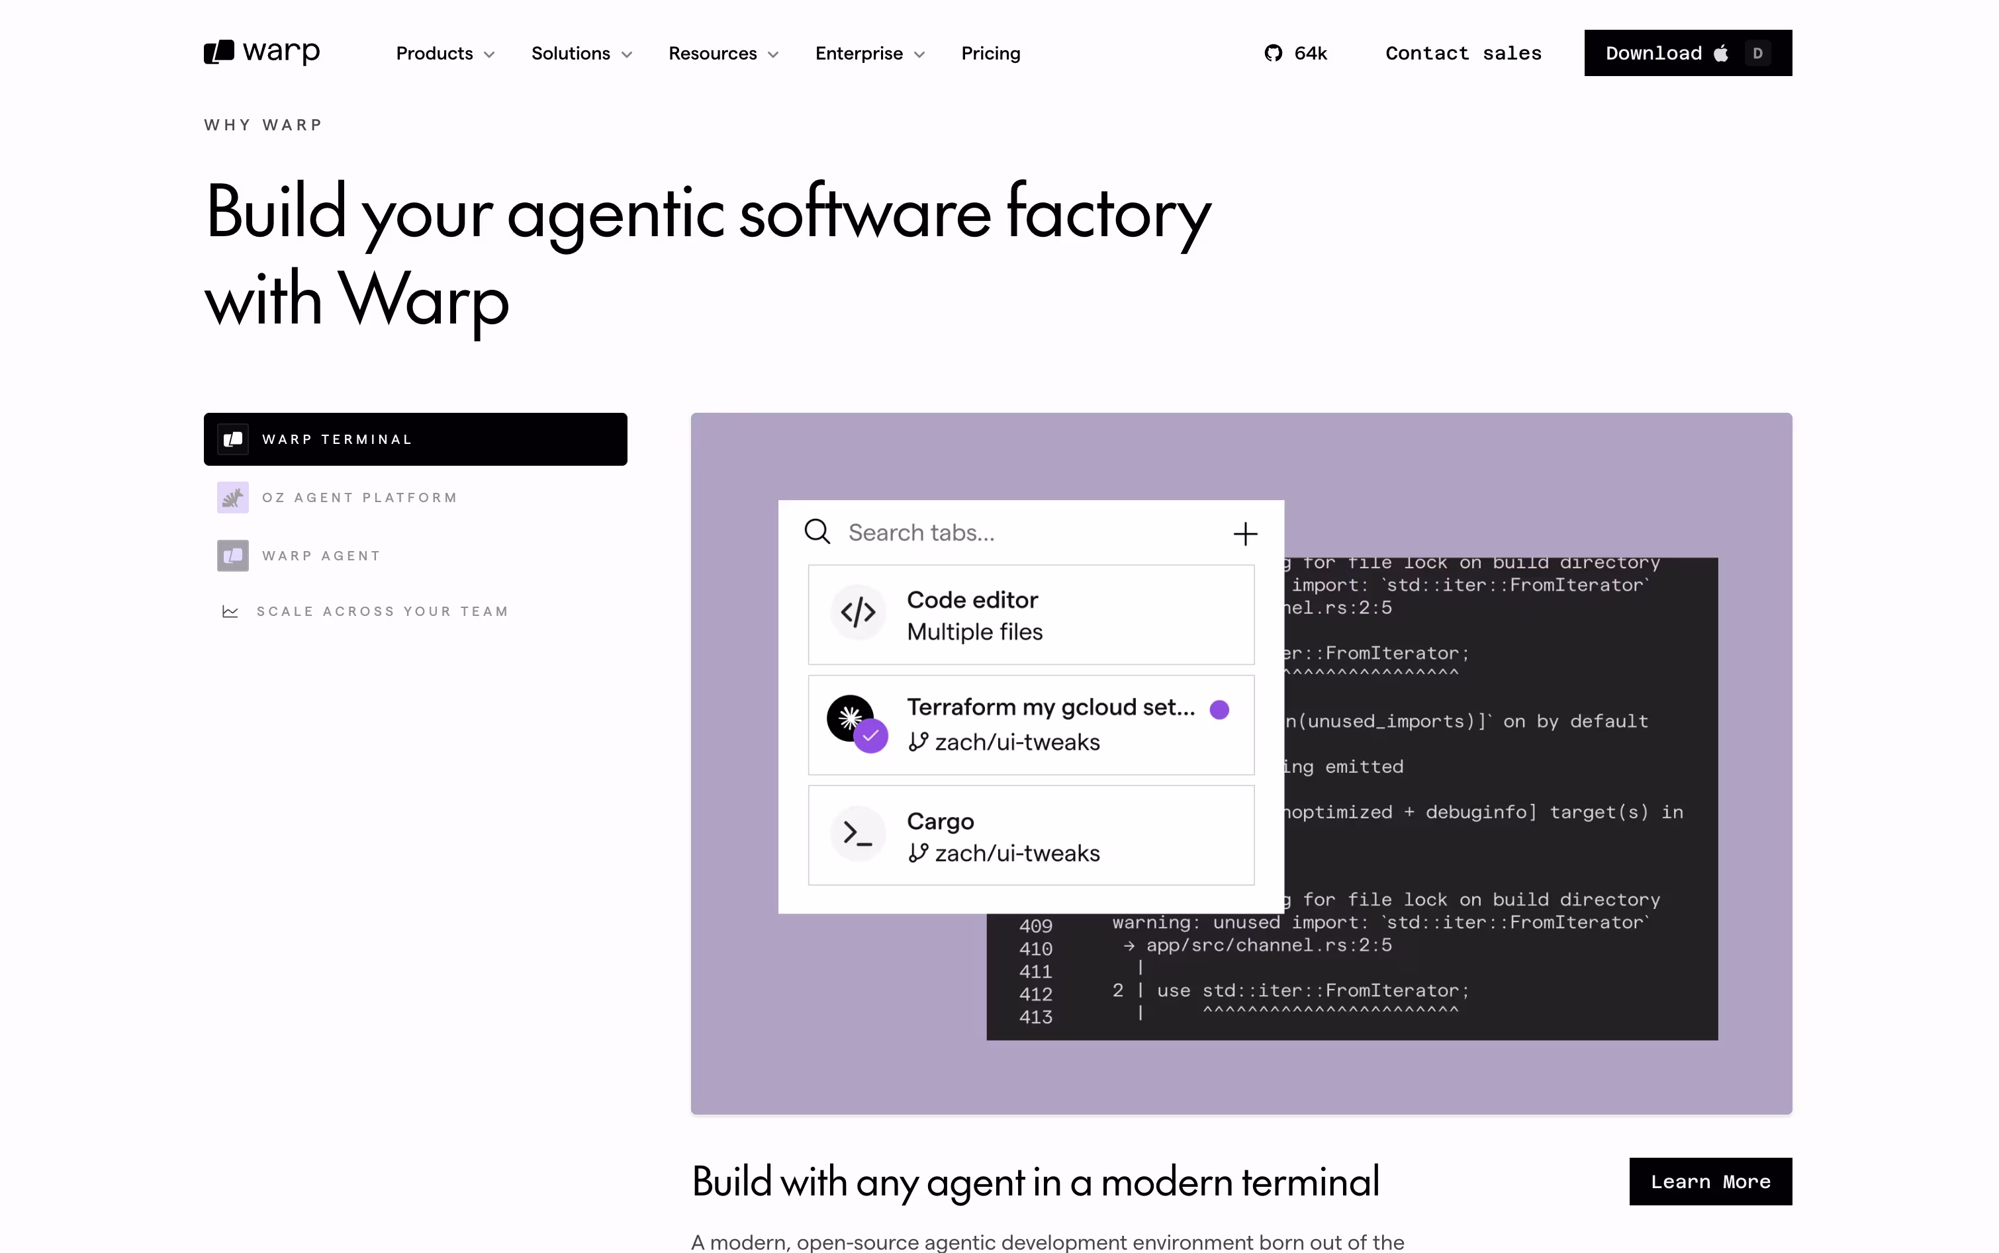Expand the Solutions menu chevron

[x=627, y=54]
